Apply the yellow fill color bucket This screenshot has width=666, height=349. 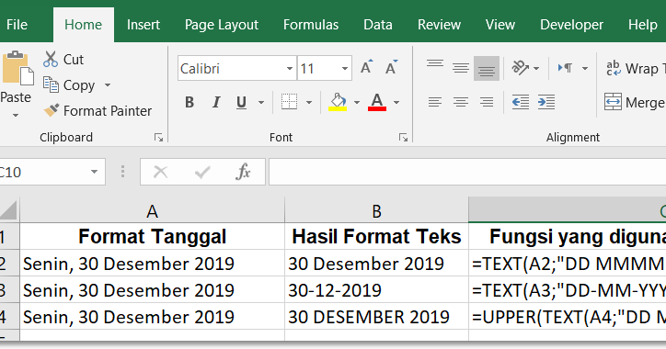point(338,102)
